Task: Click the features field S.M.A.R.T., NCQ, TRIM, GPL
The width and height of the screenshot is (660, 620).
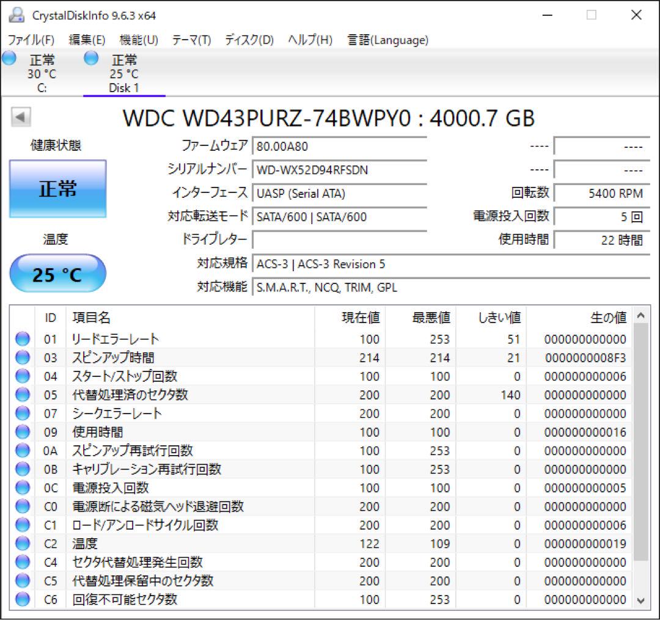Action: pos(451,287)
